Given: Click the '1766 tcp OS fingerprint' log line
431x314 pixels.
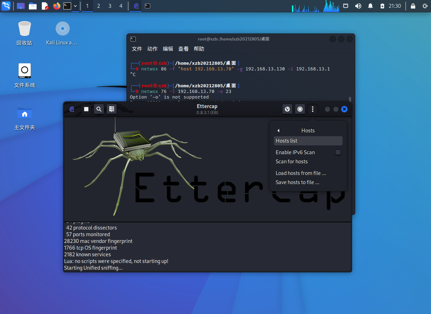Looking at the screenshot, I should point(90,248).
